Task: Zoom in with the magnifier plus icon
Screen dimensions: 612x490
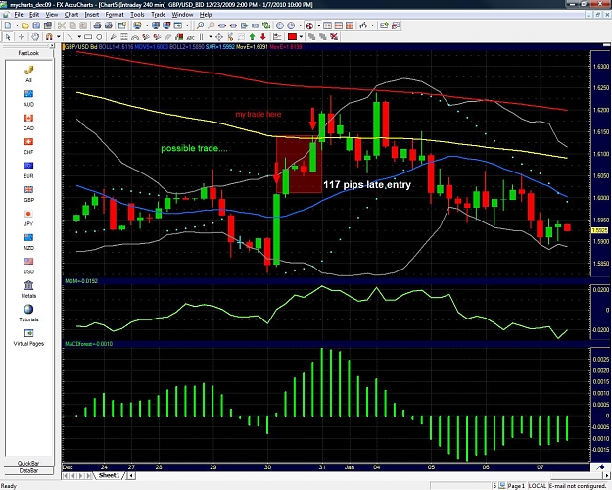Action: pos(200,25)
